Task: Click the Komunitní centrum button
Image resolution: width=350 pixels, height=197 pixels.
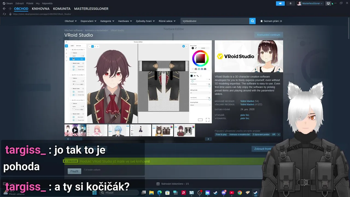Action: pos(269,35)
